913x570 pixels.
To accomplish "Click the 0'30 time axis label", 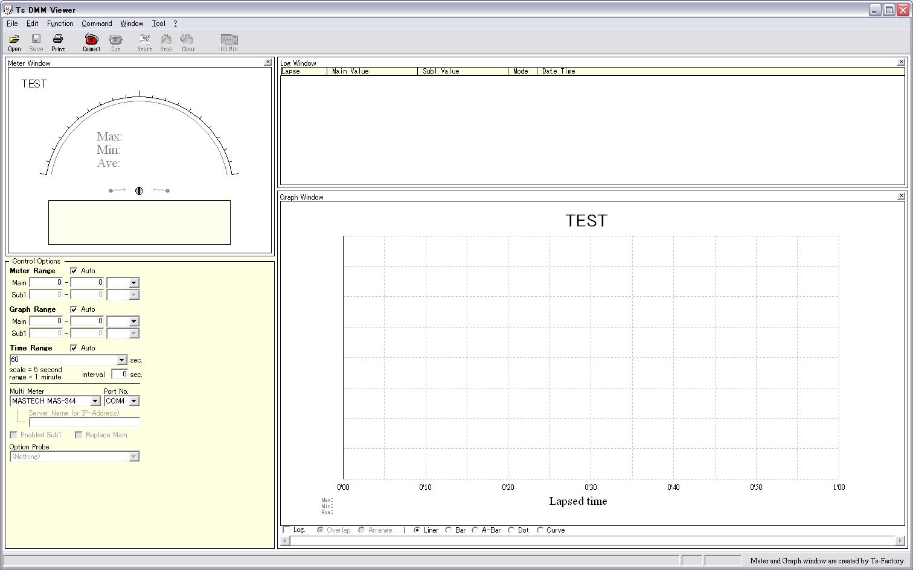I will pos(591,487).
